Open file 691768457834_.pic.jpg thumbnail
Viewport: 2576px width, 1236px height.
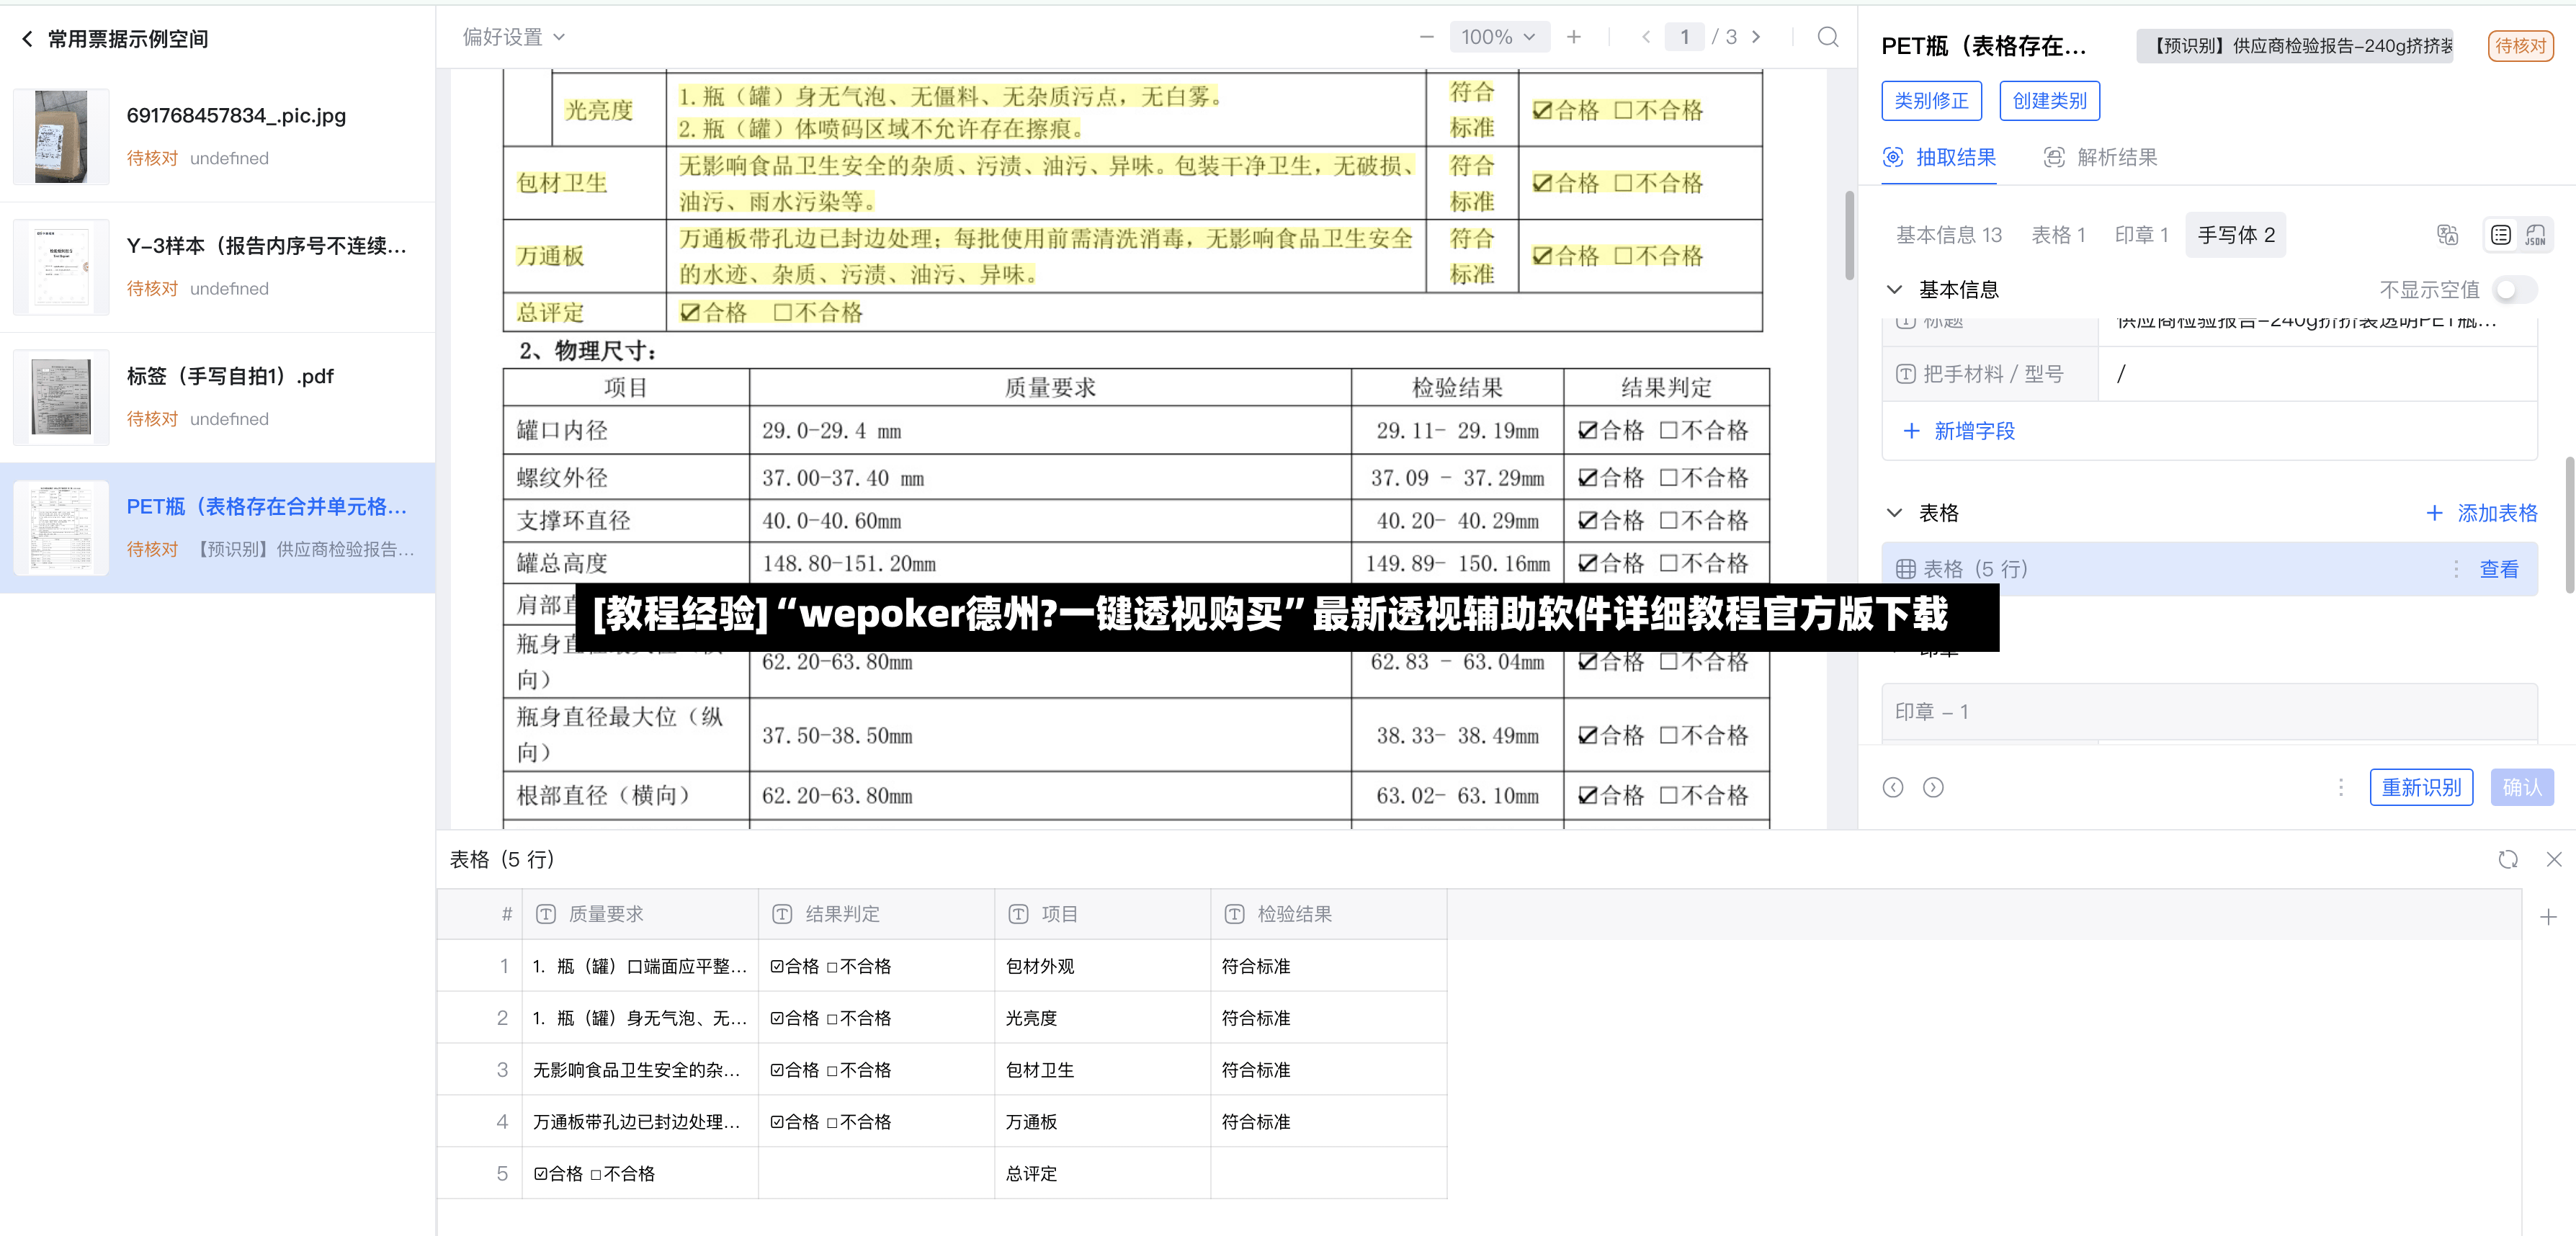point(61,136)
